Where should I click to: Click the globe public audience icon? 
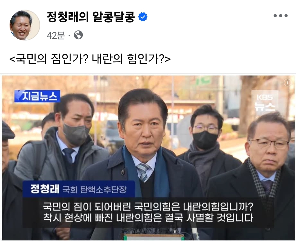[x=78, y=35]
